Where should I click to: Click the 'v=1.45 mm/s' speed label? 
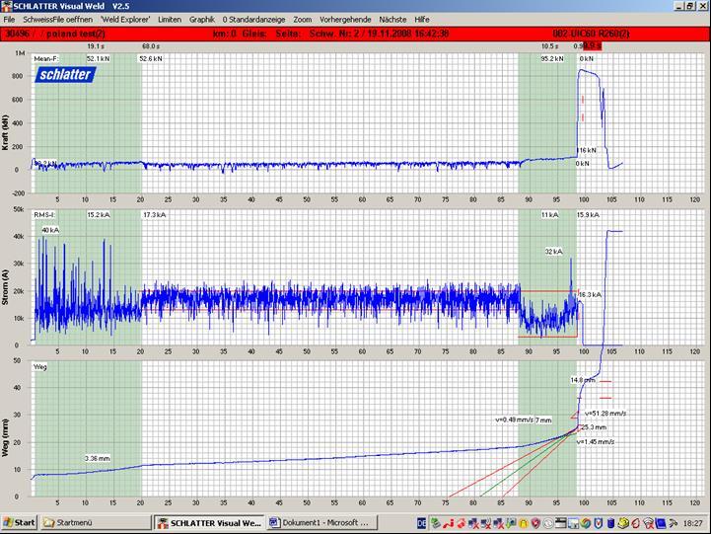click(596, 442)
